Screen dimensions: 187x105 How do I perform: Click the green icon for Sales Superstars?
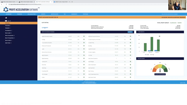coord(131,68)
